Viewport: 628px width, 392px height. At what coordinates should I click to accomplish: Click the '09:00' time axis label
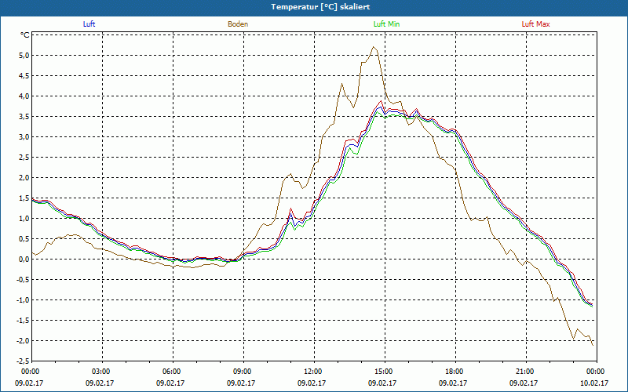point(243,371)
